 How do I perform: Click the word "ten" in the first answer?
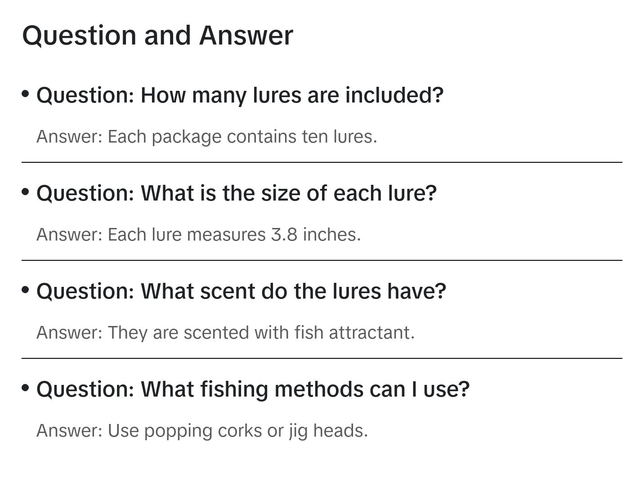(x=315, y=137)
